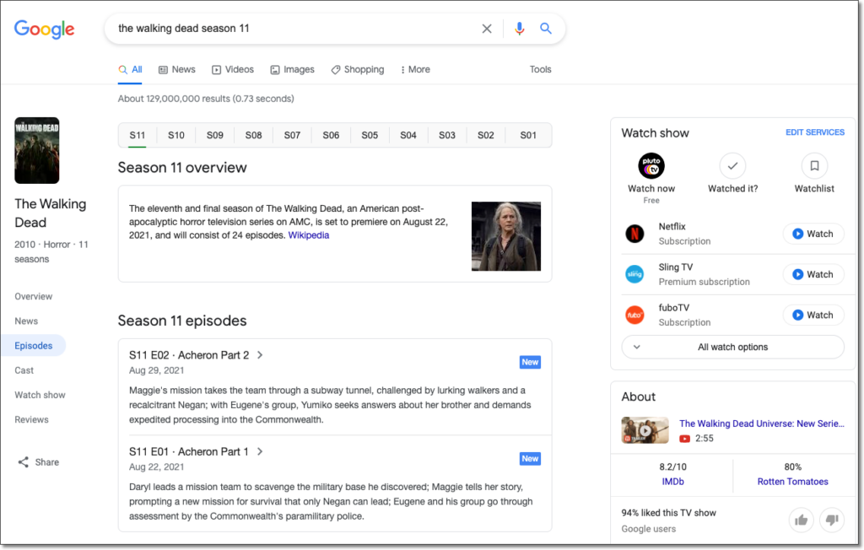Open News in the left sidebar

26,321
